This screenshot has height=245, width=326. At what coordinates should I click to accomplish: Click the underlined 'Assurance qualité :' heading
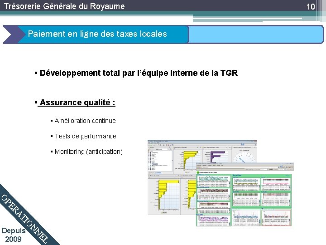coord(77,103)
